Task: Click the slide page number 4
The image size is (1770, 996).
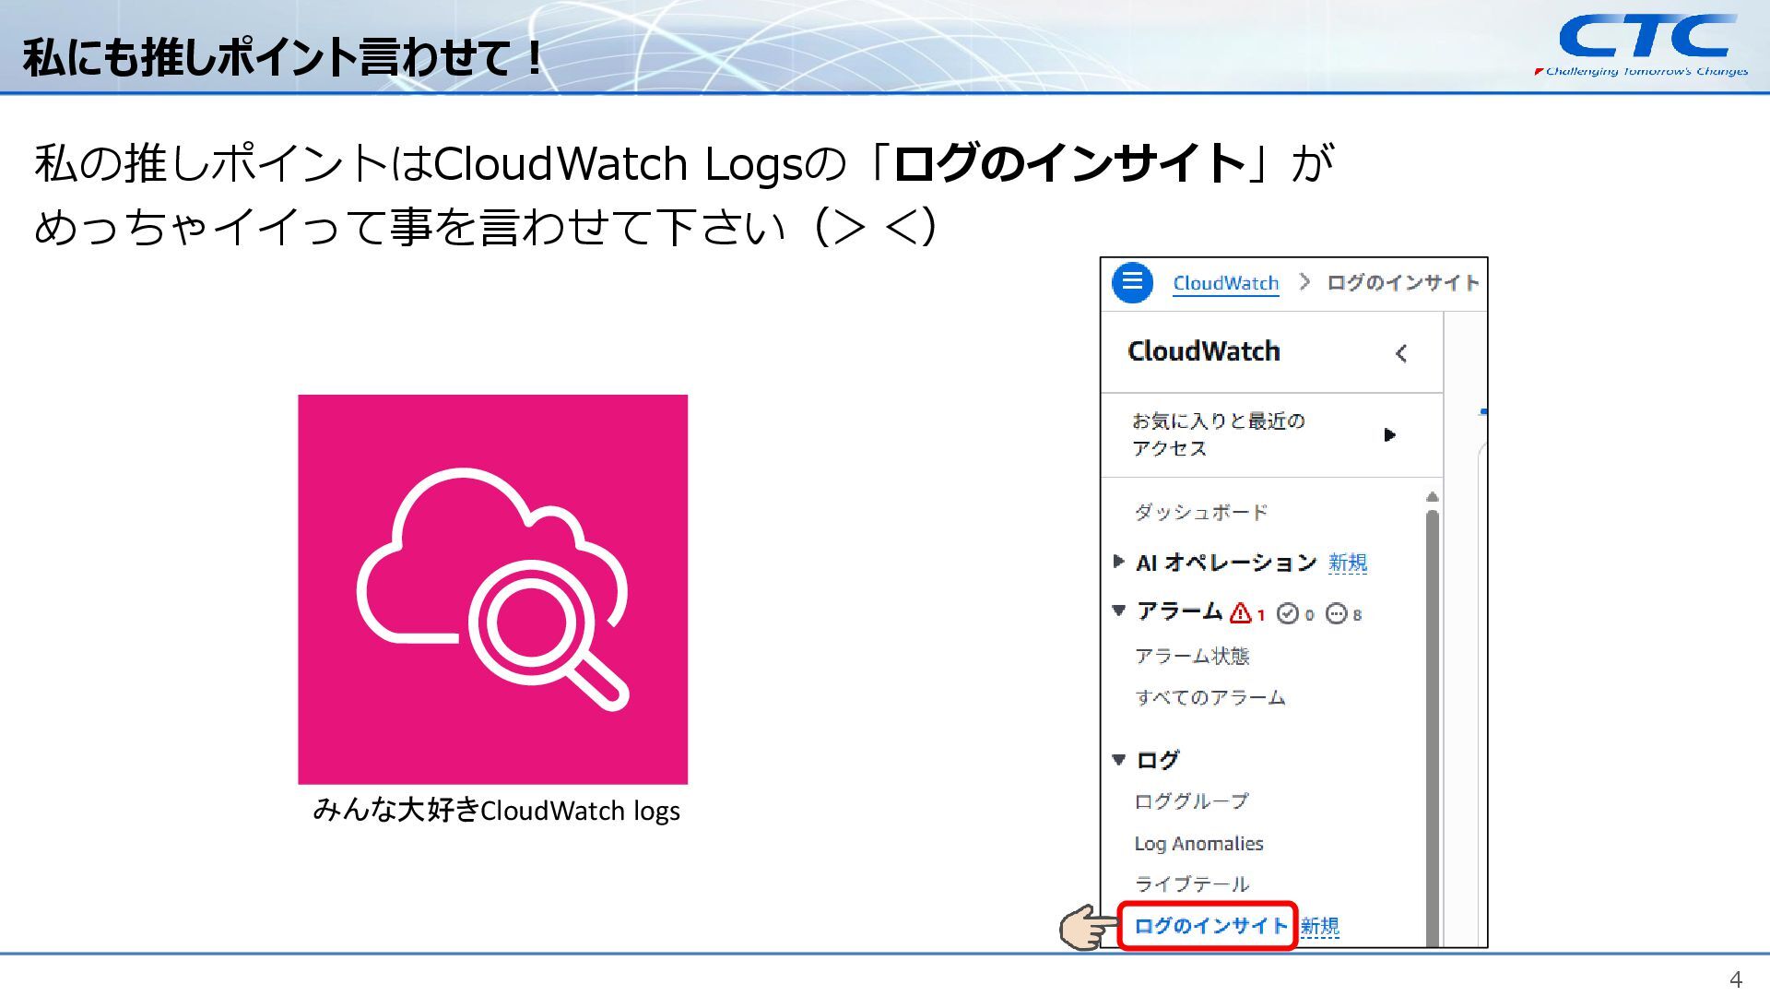Action: coord(1736,979)
